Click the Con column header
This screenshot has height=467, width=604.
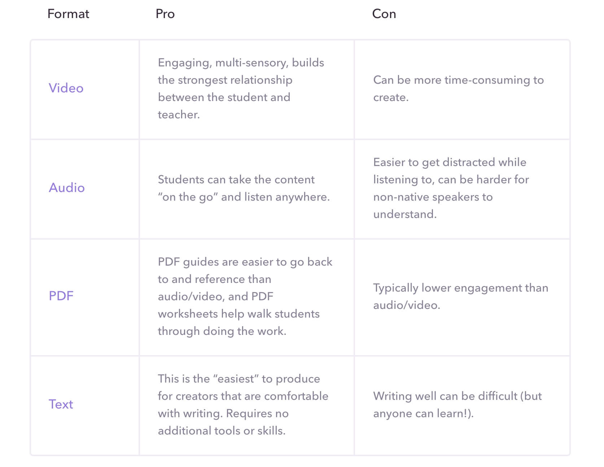coord(384,14)
